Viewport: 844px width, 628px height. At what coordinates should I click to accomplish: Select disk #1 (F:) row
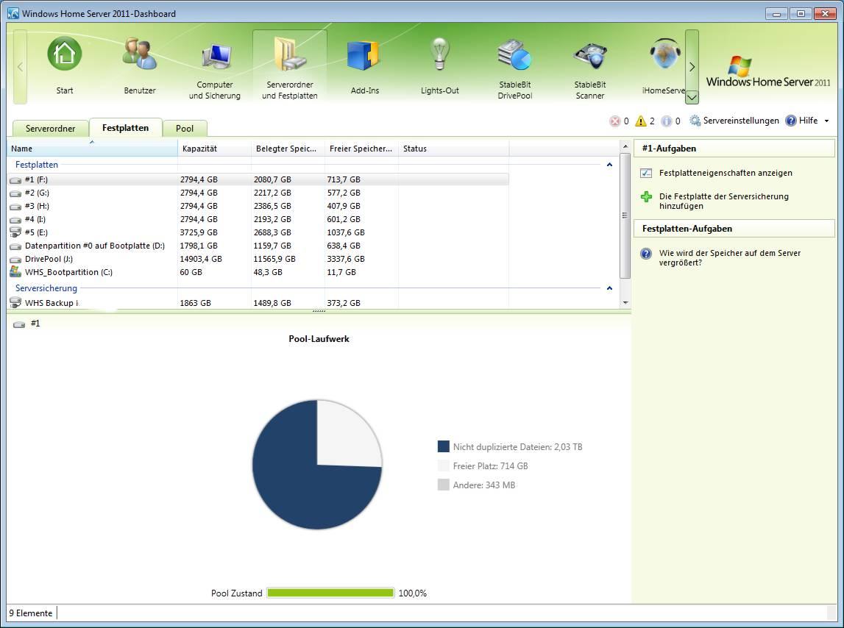coord(258,179)
